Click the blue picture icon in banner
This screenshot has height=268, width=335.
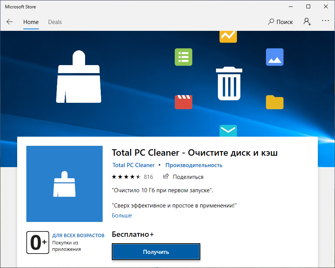(275, 57)
